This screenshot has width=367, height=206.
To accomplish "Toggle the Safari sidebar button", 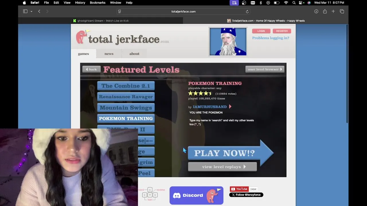I will pyautogui.click(x=25, y=11).
